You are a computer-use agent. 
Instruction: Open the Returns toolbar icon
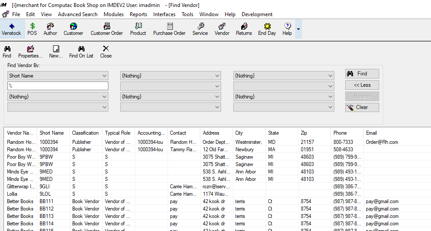point(244,29)
